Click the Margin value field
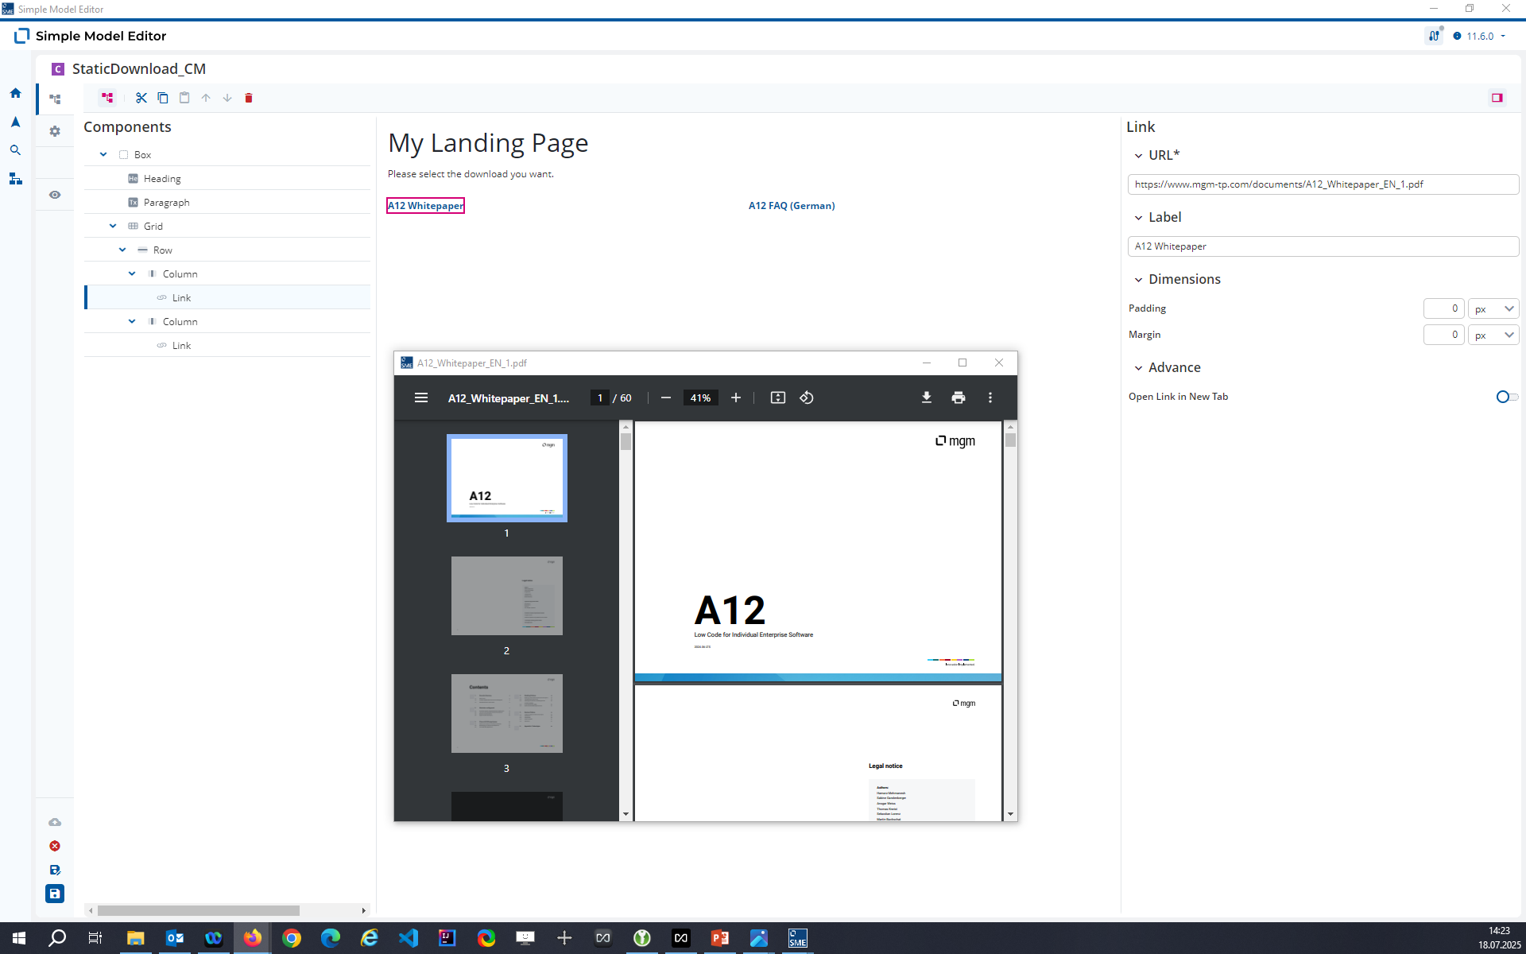The height and width of the screenshot is (954, 1526). click(x=1443, y=335)
